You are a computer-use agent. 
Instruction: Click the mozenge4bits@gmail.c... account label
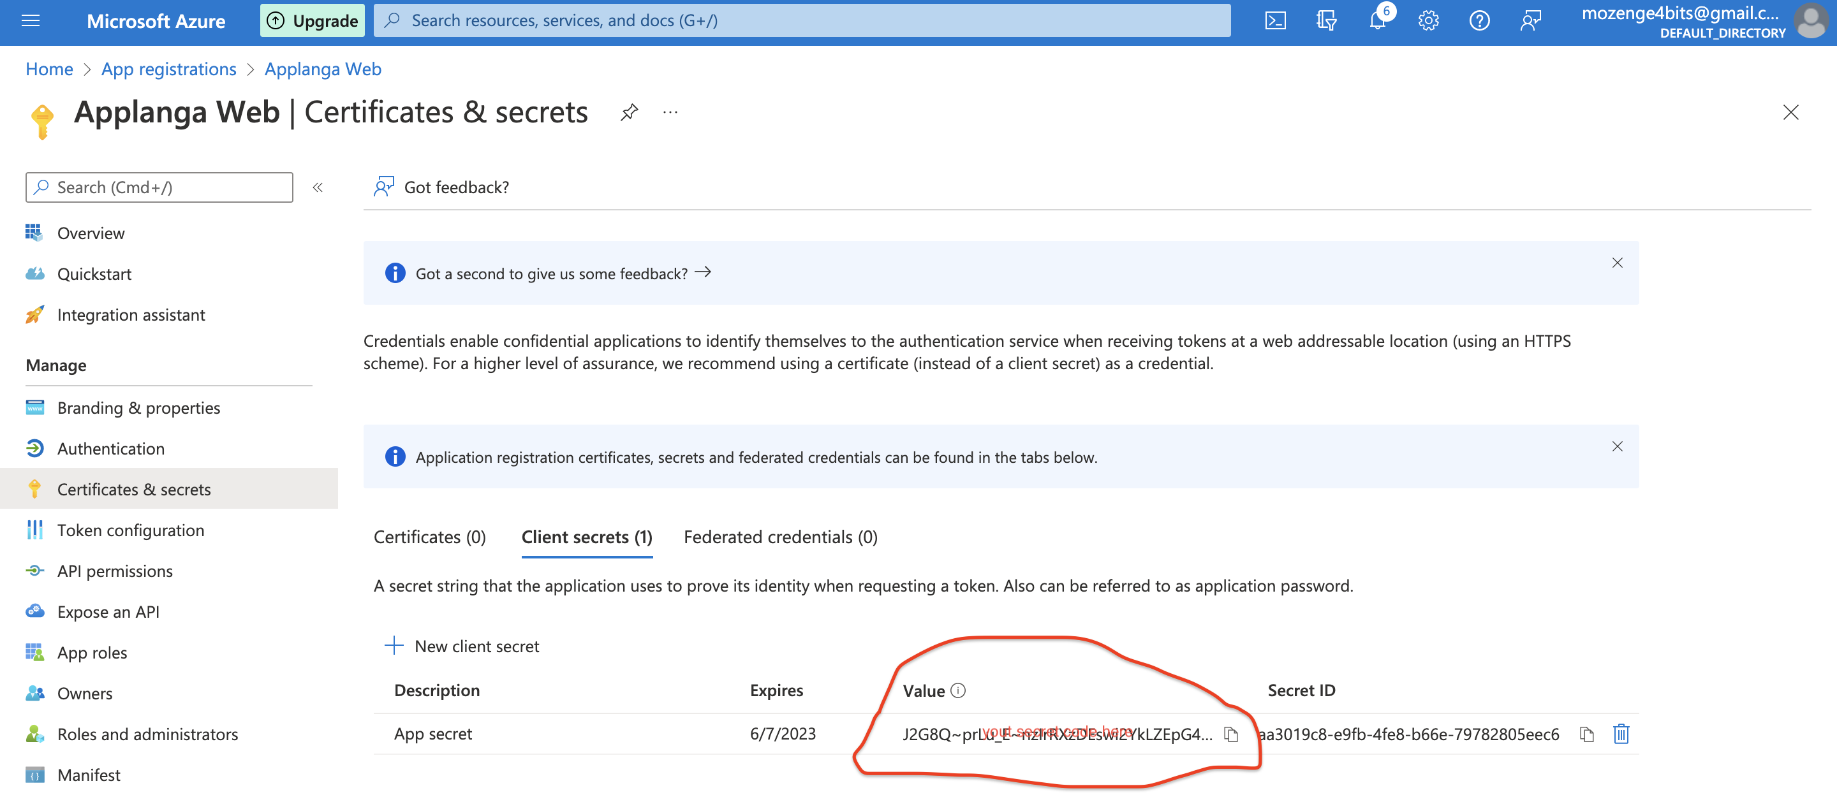1680,13
